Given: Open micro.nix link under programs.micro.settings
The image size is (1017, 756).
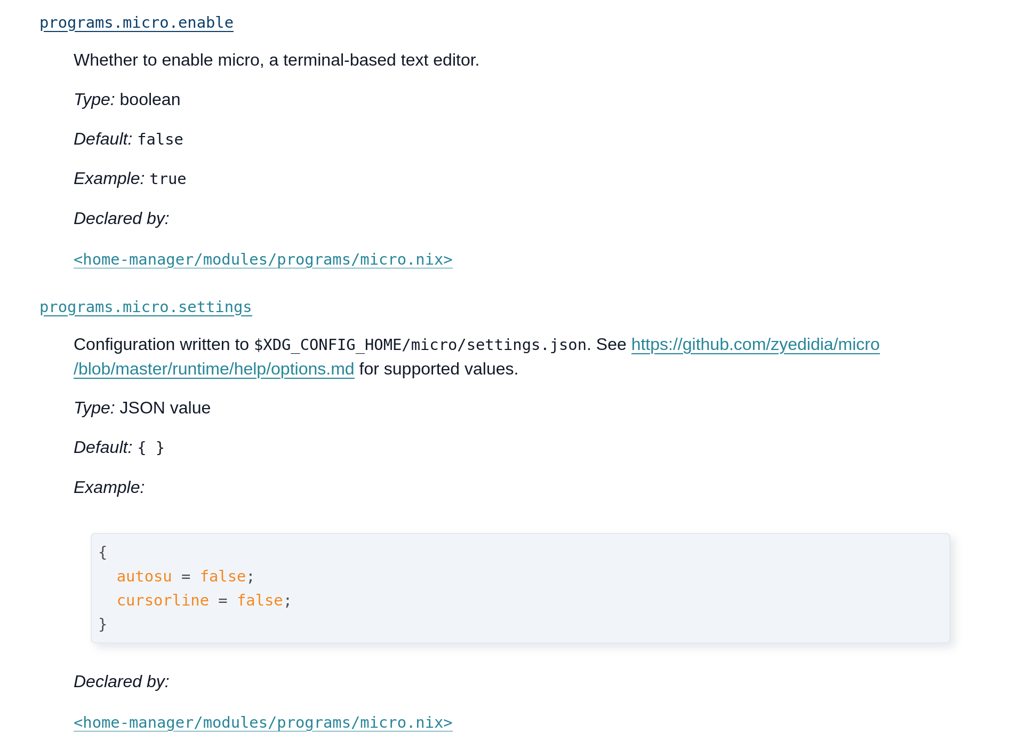Looking at the screenshot, I should [263, 723].
